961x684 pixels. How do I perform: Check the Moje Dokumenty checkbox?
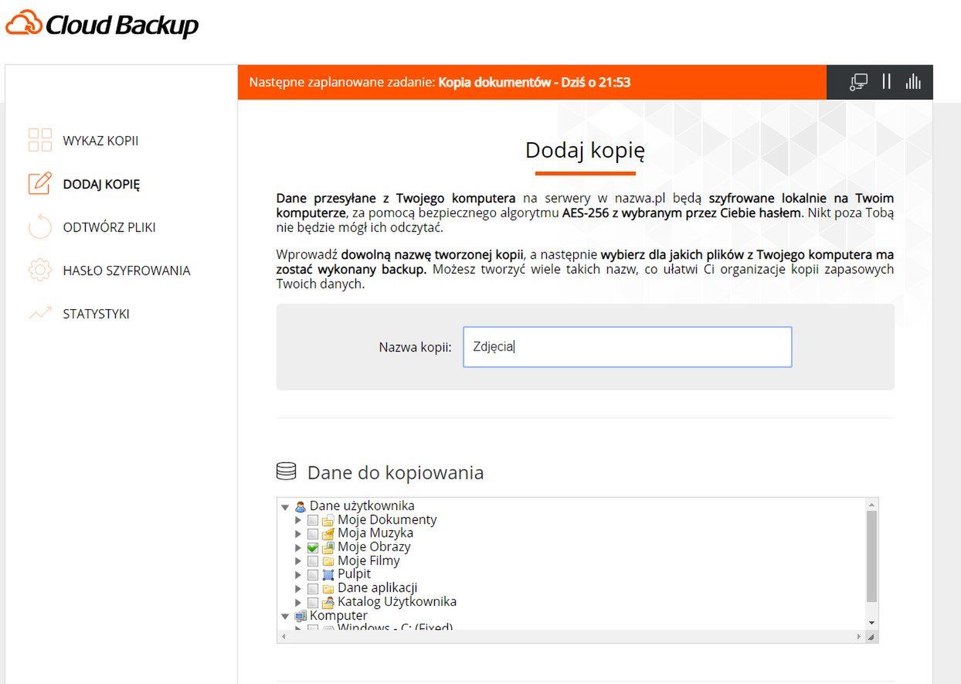(312, 520)
